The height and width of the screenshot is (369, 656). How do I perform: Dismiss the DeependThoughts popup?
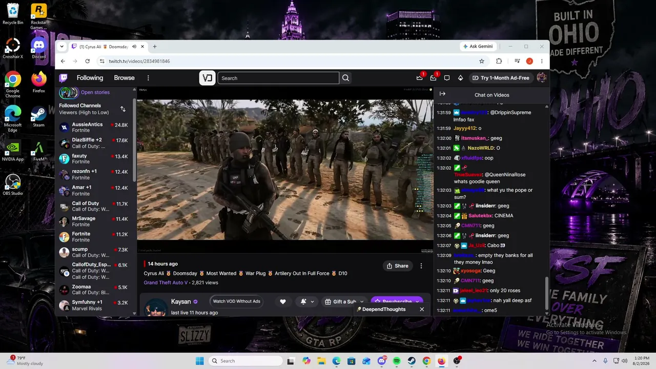[422, 310]
